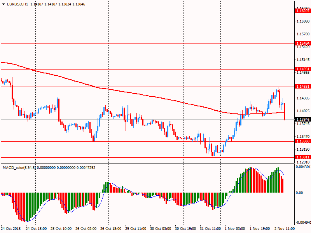Select the 1.14931 red price level label
Screen dimensions: 311x233
point(303,69)
